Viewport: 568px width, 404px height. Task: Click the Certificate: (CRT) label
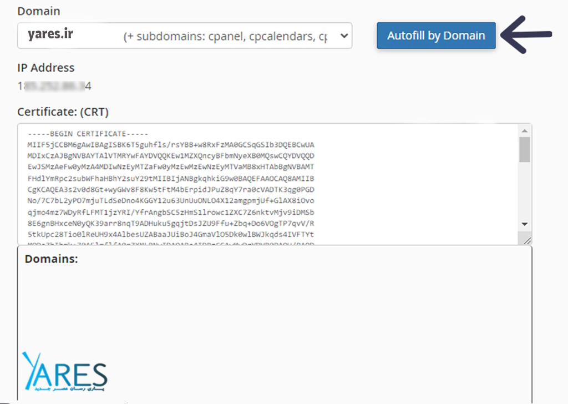tap(63, 112)
